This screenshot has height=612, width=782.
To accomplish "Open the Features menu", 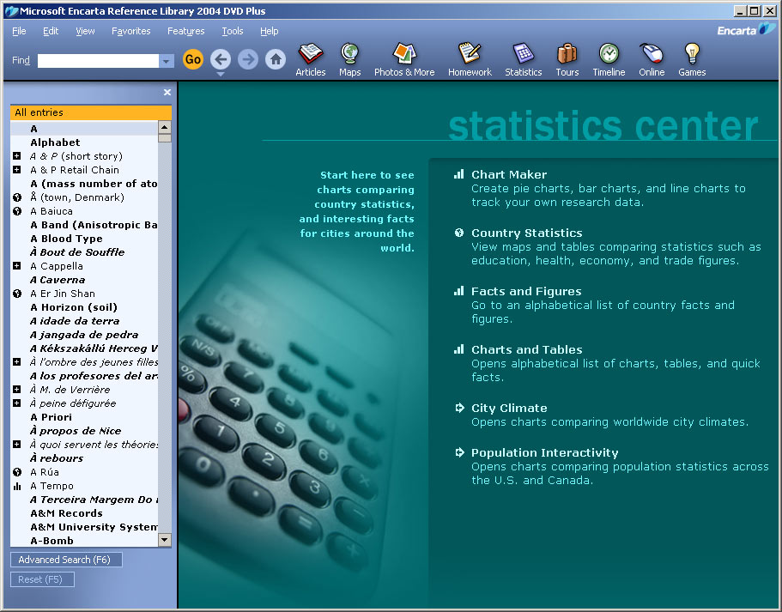I will tap(186, 31).
